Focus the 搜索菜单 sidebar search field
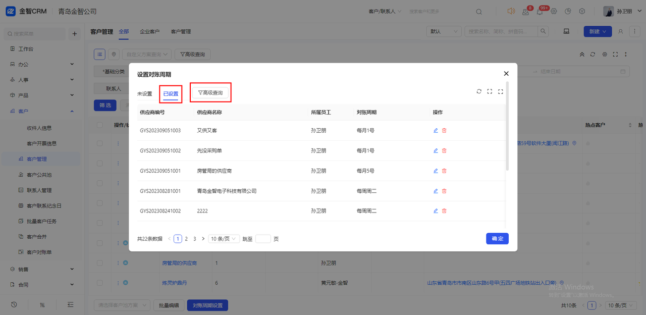646x315 pixels. coord(35,34)
